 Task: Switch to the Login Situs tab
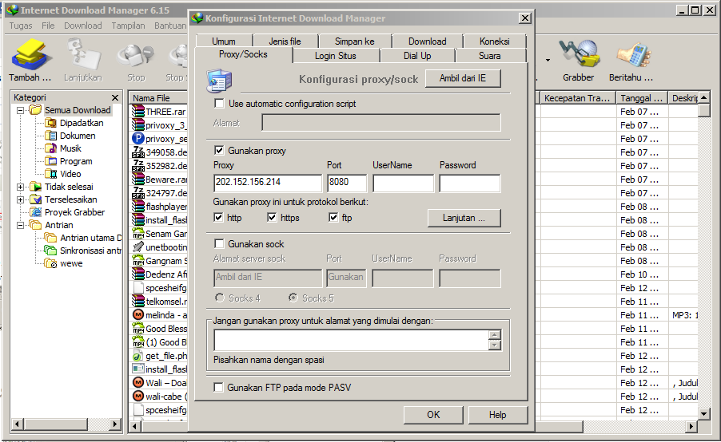[x=336, y=56]
